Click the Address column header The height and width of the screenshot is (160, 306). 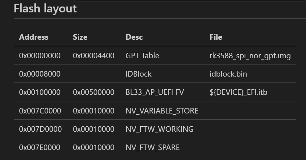pos(34,37)
